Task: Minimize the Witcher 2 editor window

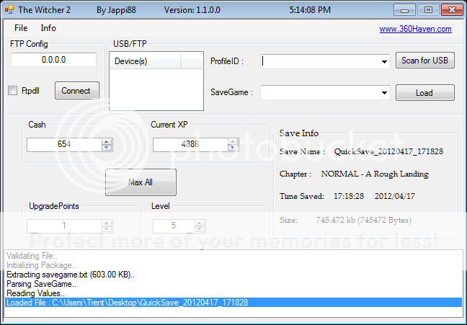Action: coord(408,10)
